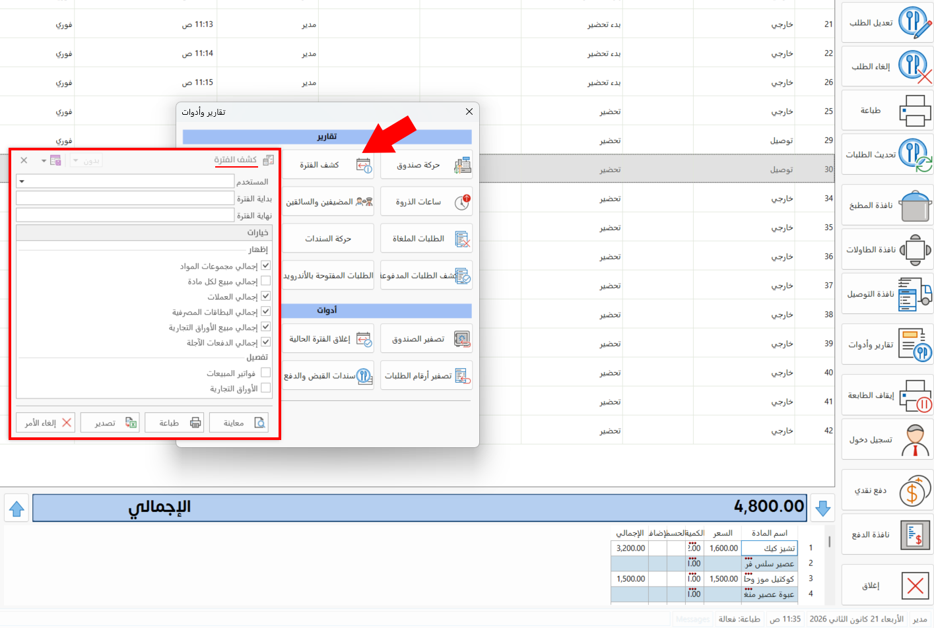Select order row number 42
This screenshot has width=934, height=628.
pos(417,431)
